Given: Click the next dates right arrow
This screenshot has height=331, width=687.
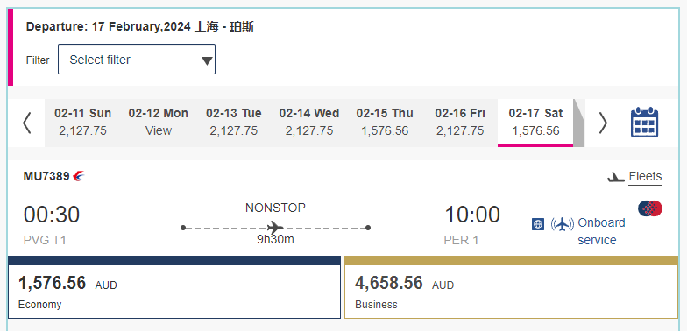Looking at the screenshot, I should 603,123.
